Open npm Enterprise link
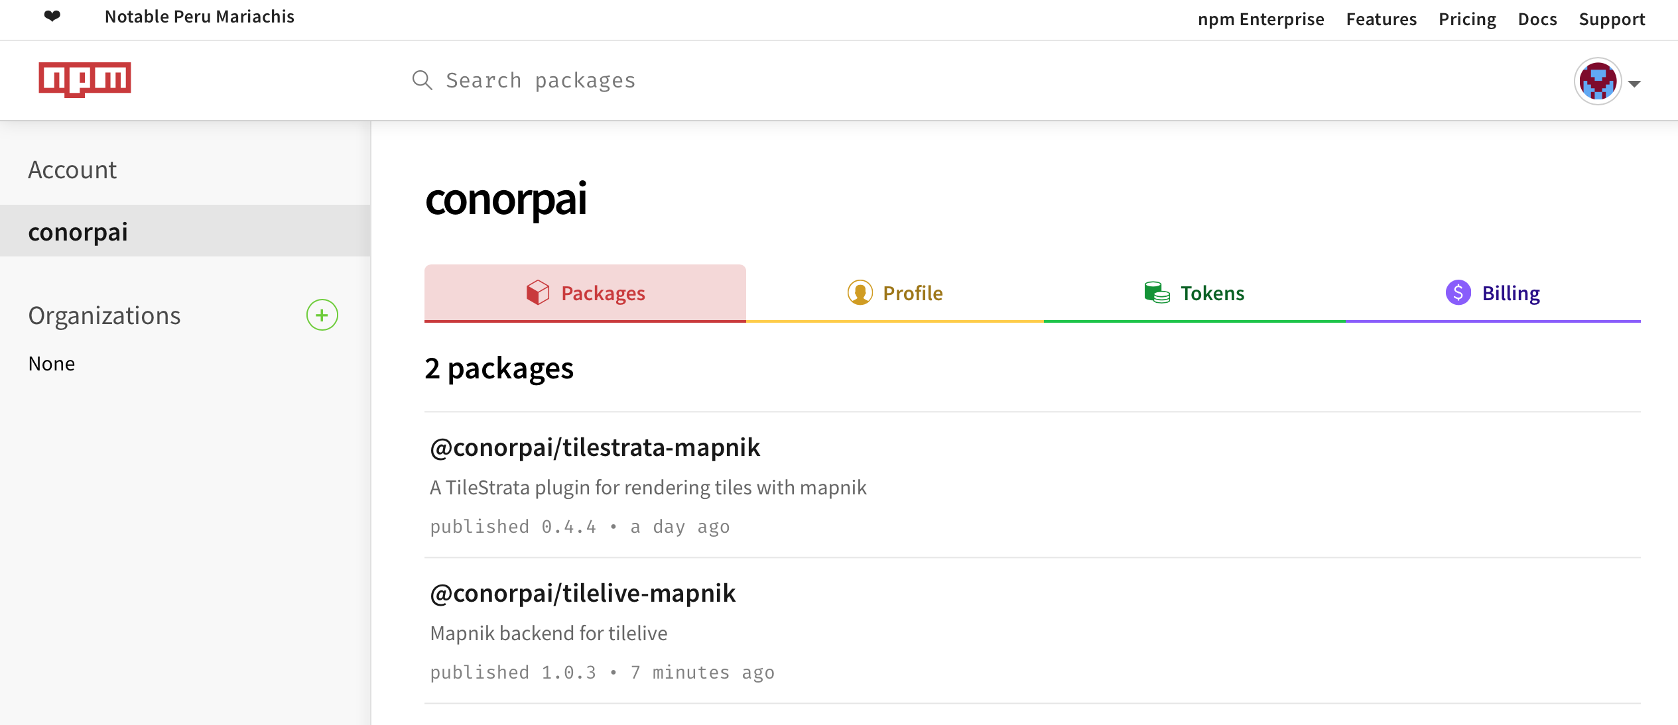 [1261, 19]
